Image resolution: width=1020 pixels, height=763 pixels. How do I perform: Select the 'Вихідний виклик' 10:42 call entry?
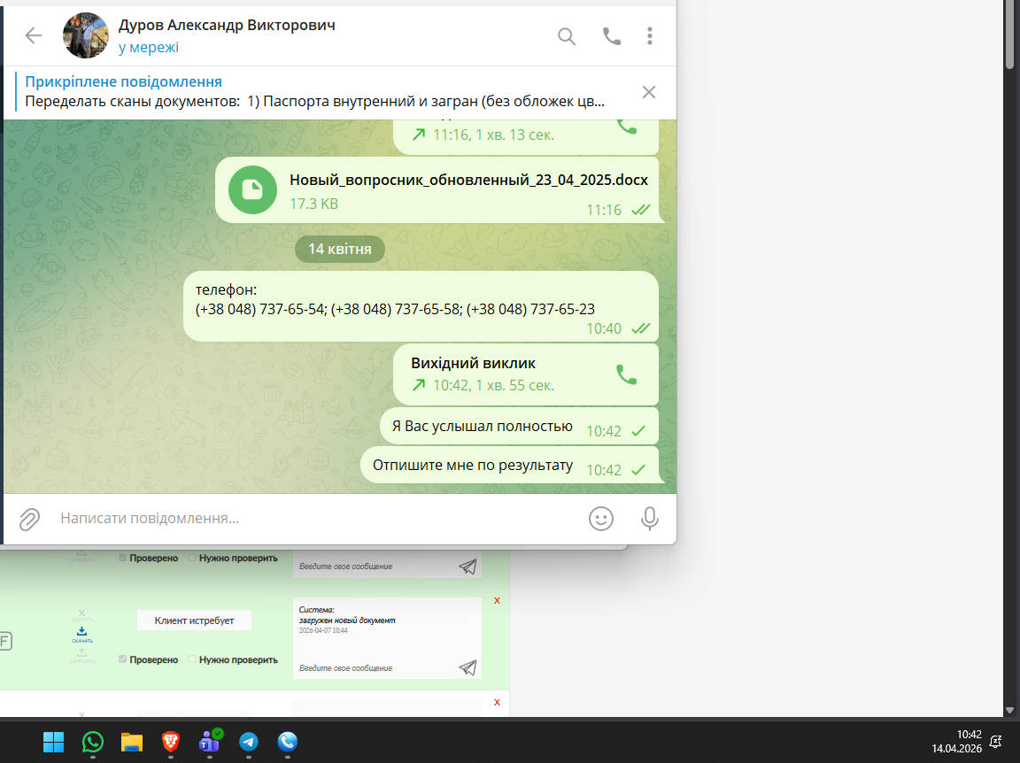526,374
